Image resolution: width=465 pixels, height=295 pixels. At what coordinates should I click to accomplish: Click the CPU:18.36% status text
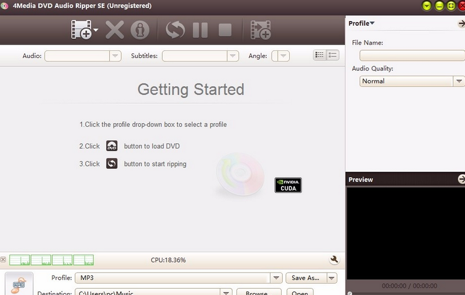click(168, 260)
